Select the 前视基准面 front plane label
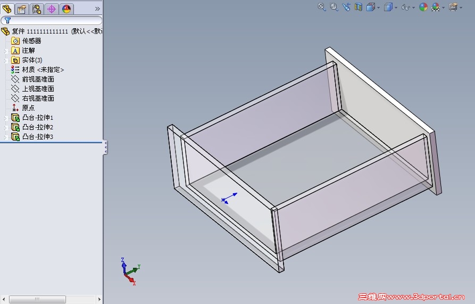This screenshot has width=475, height=304. coord(38,79)
